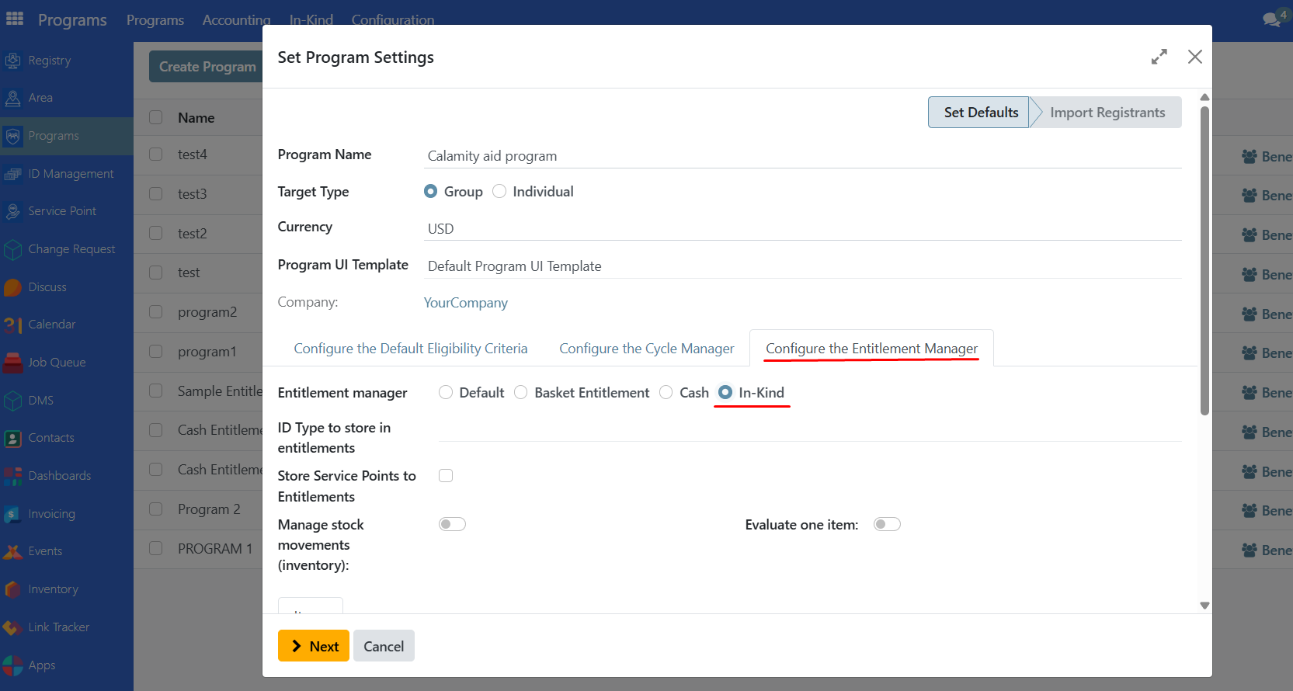Click the Next button
1293x691 pixels.
click(314, 646)
